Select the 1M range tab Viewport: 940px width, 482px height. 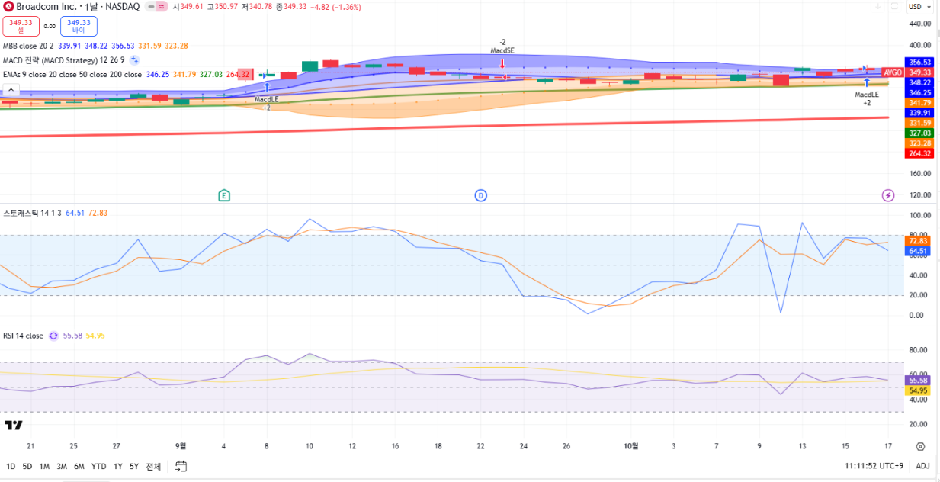coord(44,466)
